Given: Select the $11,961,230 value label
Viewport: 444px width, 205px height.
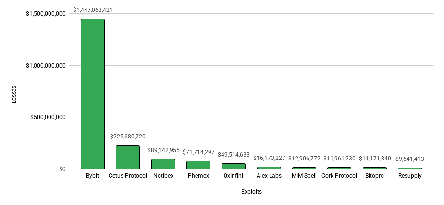Looking at the screenshot, I should coord(339,159).
